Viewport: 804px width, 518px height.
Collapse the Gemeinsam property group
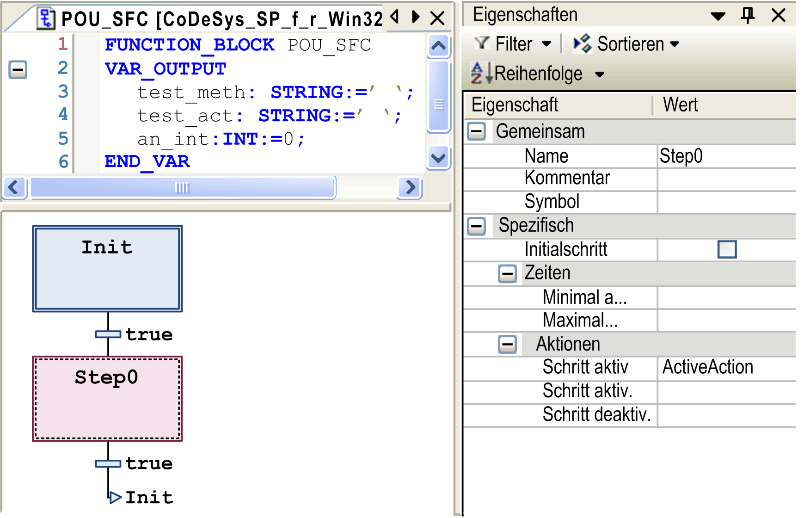tap(477, 131)
